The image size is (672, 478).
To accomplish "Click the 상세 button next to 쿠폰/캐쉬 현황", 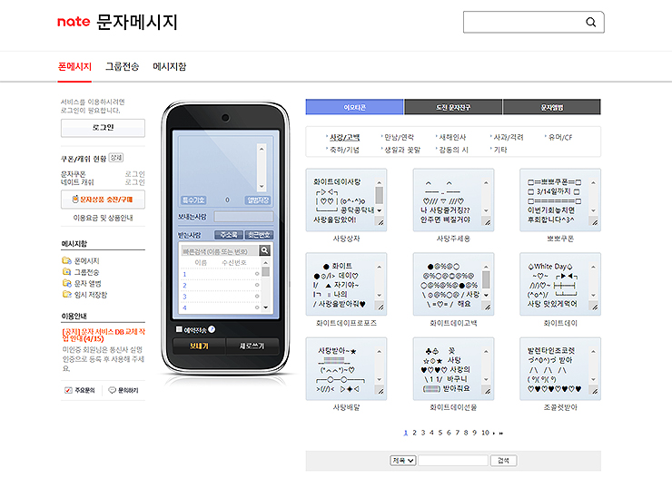I will tap(115, 158).
